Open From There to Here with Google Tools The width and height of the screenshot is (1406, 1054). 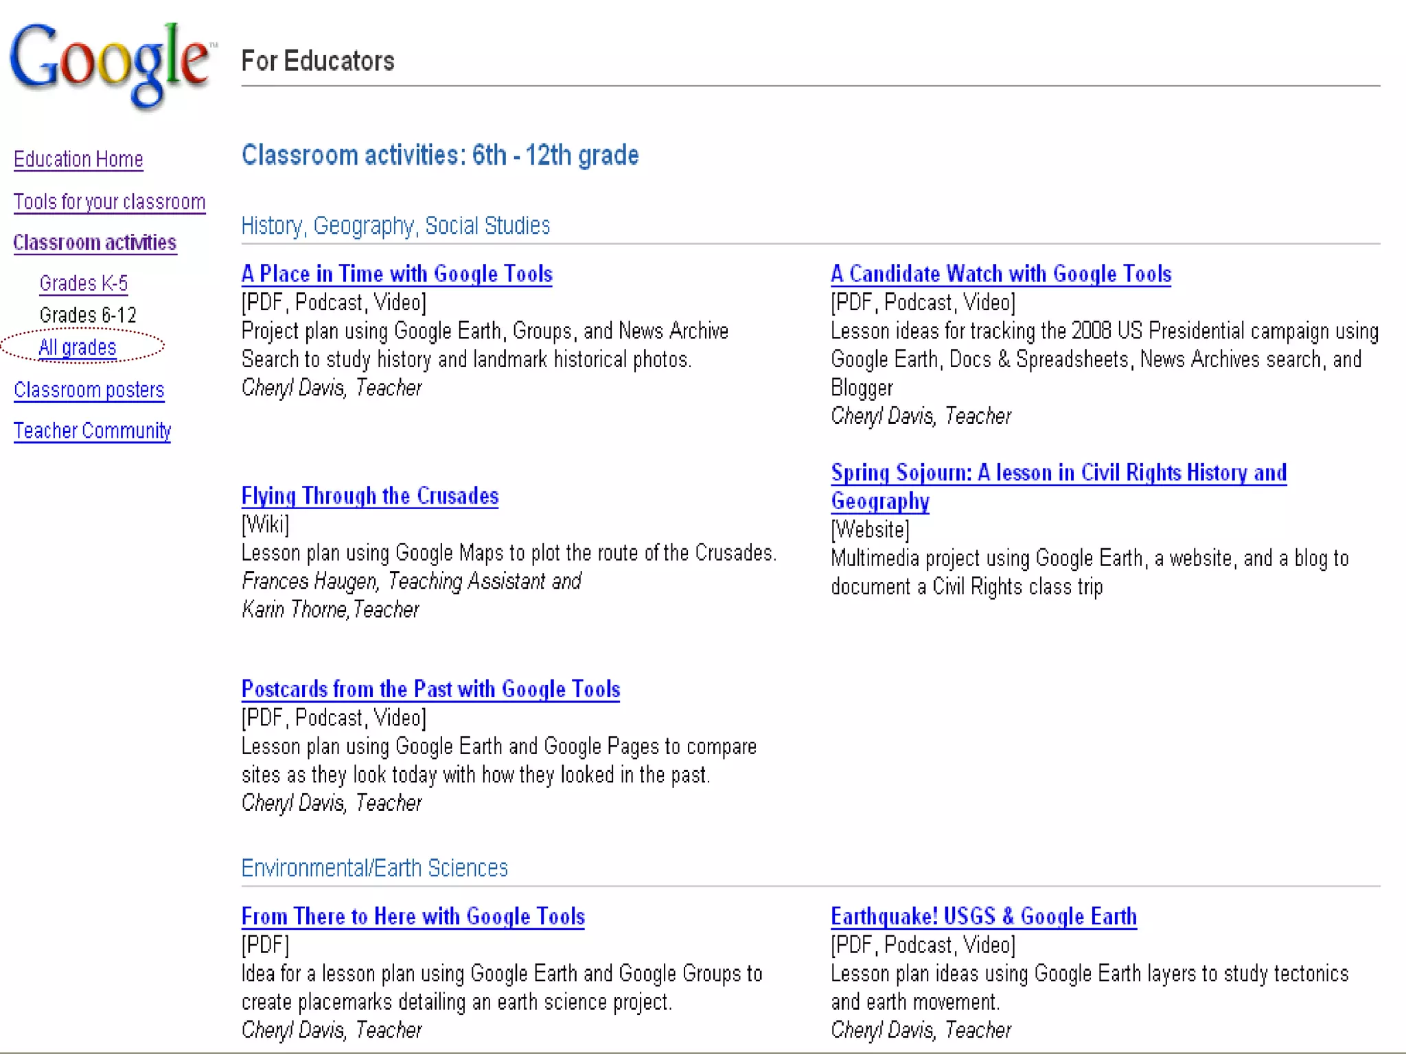tap(413, 916)
